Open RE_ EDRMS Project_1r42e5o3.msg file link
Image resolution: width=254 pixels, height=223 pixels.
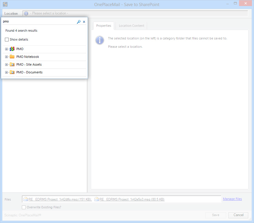coord(132,199)
